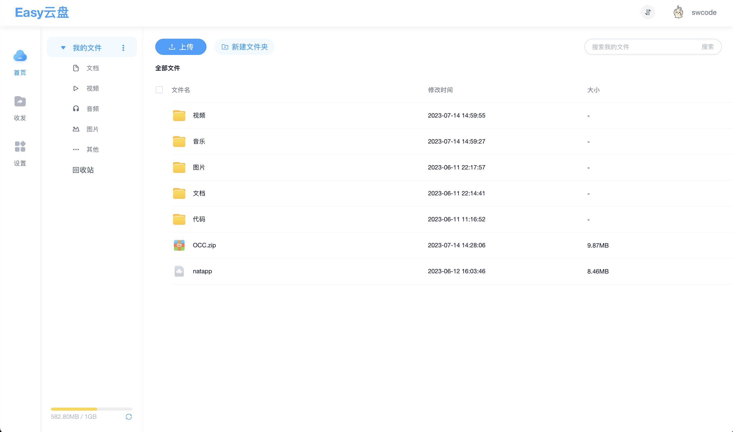Click the storage usage progress bar

(x=91, y=409)
